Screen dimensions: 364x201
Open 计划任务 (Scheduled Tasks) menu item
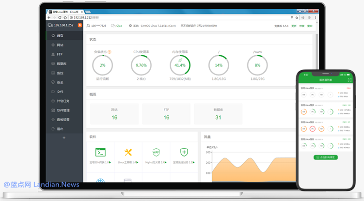pyautogui.click(x=63, y=101)
